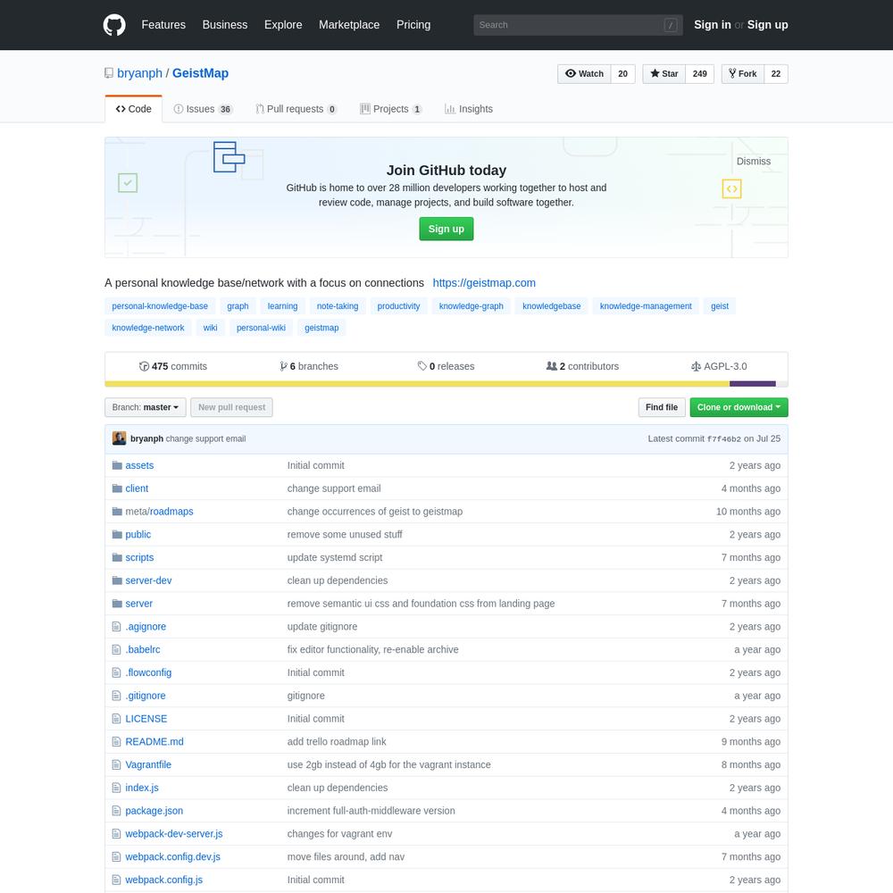Open the Insights tab
Screen dimensions: 893x893
469,109
